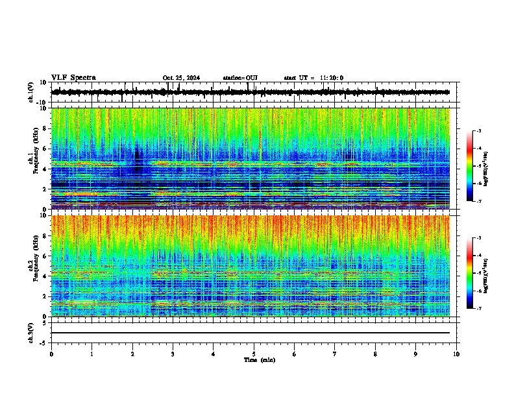514x397 pixels.
Task: Click the "6" kHz tick on ch.2 spectrogram
Action: pos(45,256)
